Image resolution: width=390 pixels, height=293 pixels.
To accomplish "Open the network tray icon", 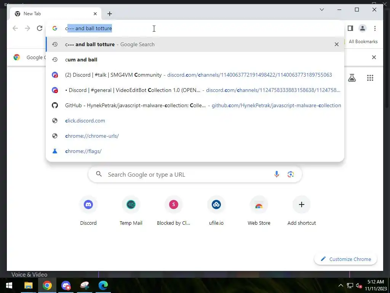I will click(350, 285).
